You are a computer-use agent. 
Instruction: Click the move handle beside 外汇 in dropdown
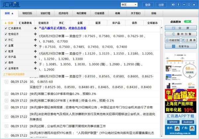tap(35, 40)
